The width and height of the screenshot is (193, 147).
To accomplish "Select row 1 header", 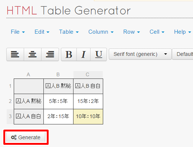I will point(10,86).
